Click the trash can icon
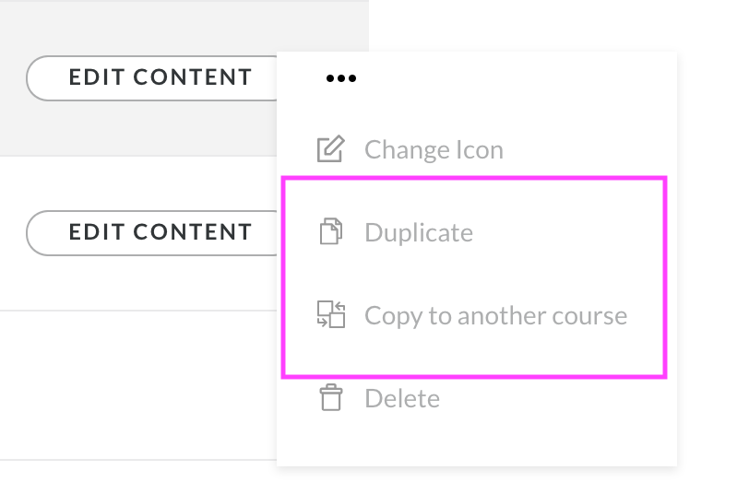Viewport: 749px width, 494px height. click(330, 398)
